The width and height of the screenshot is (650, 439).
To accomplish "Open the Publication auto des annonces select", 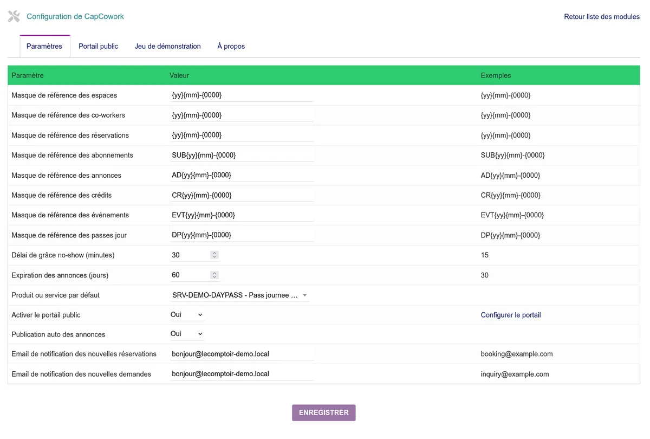I will pyautogui.click(x=187, y=334).
